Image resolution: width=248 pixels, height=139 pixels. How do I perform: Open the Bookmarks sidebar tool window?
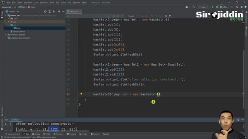click(2, 124)
